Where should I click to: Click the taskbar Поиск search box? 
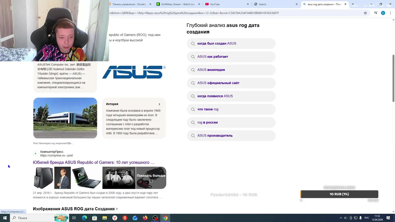point(40,218)
